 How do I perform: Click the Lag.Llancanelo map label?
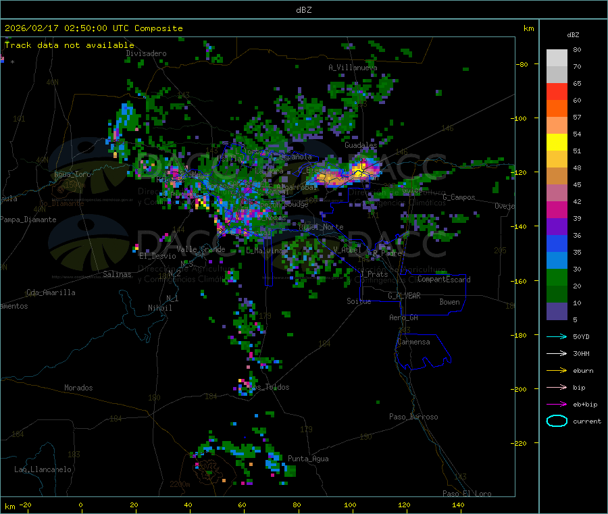(x=43, y=469)
